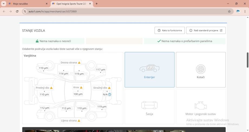Open the Motor i pogonski sustav card

[201, 107]
